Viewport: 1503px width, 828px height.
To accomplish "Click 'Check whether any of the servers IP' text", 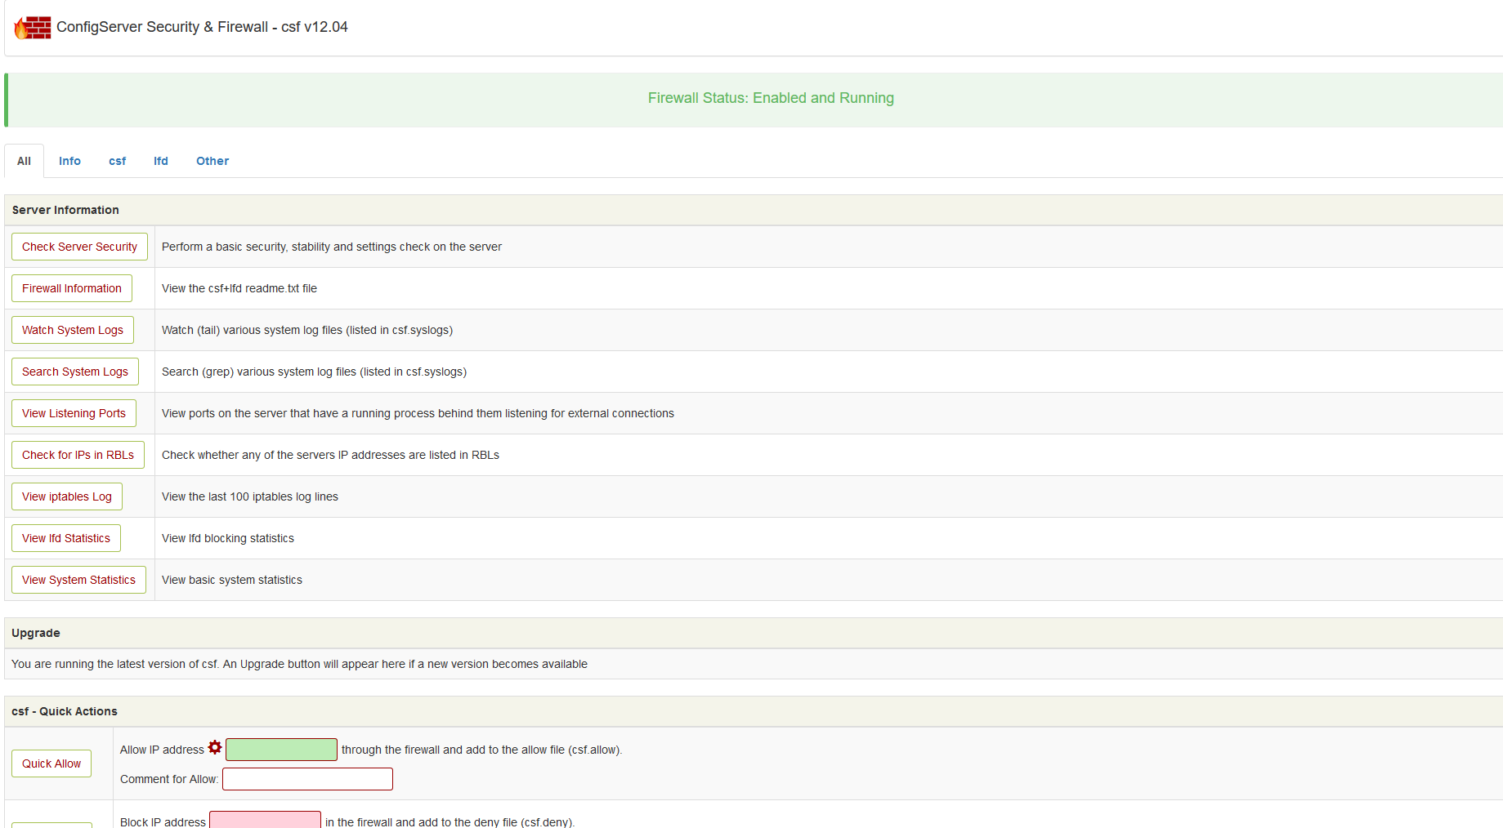I will (x=330, y=455).
